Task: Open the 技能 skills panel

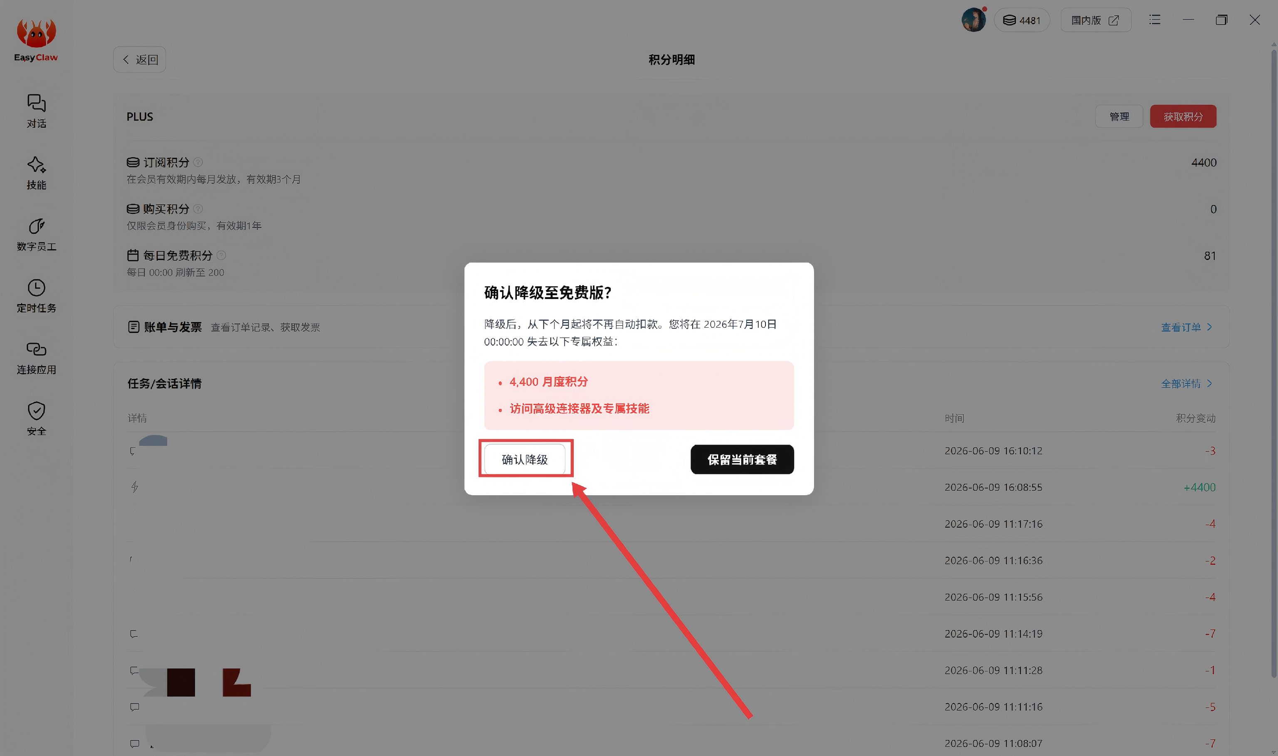Action: [x=36, y=173]
